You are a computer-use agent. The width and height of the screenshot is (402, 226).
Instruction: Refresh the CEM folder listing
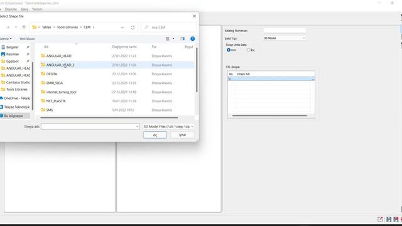click(133, 28)
